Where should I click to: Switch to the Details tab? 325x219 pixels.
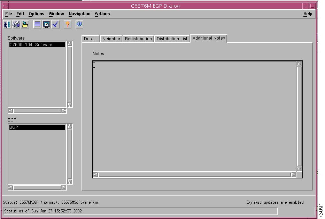[x=91, y=39]
